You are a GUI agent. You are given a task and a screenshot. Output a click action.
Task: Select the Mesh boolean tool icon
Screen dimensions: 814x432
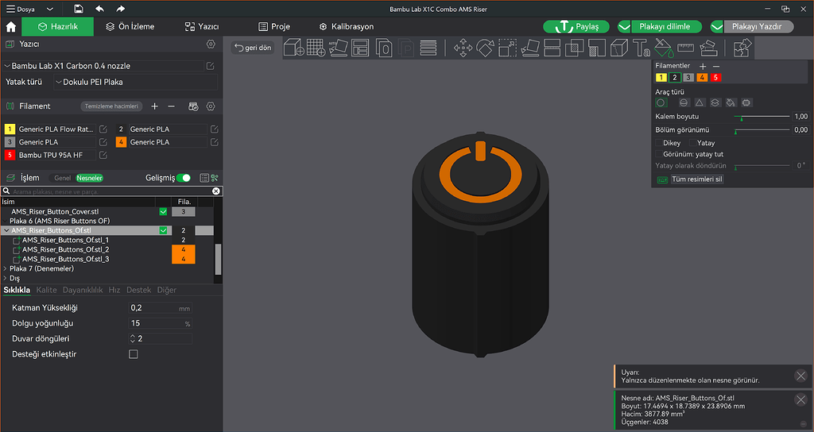point(574,48)
